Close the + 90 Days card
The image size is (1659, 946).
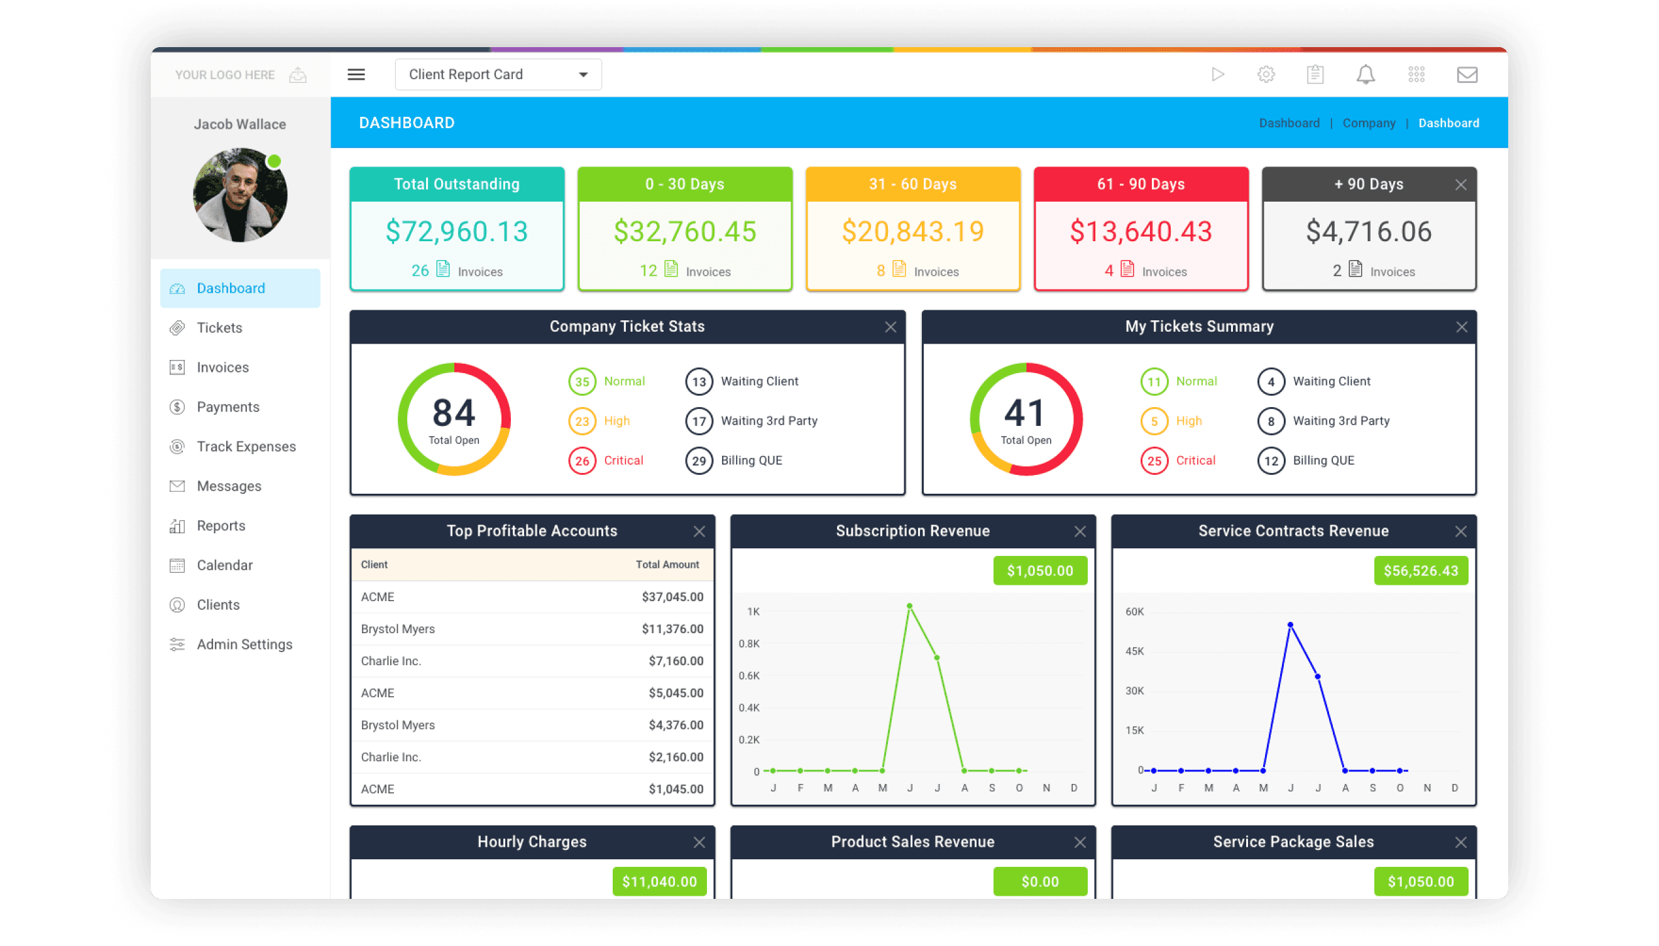pos(1460,185)
